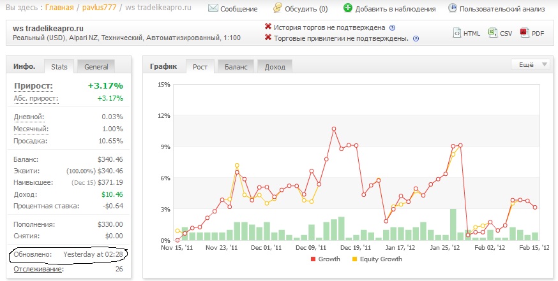Click help icon beside Торговые привилегии не подтверждены
Viewport: 558px width, 281px height.
[x=416, y=39]
